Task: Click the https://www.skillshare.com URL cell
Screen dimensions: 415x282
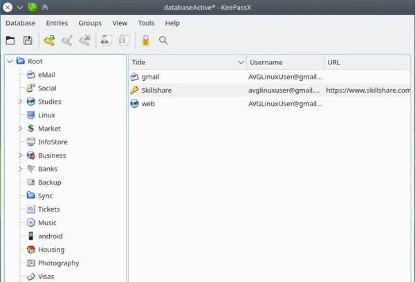Action: pyautogui.click(x=368, y=91)
